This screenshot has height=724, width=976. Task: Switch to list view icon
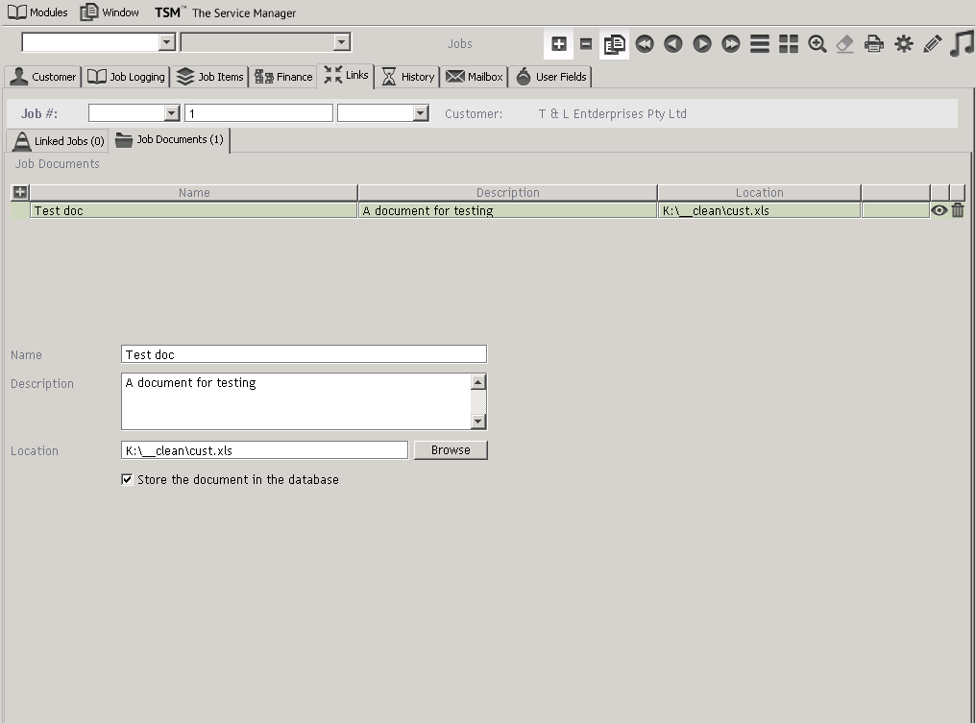coord(760,44)
